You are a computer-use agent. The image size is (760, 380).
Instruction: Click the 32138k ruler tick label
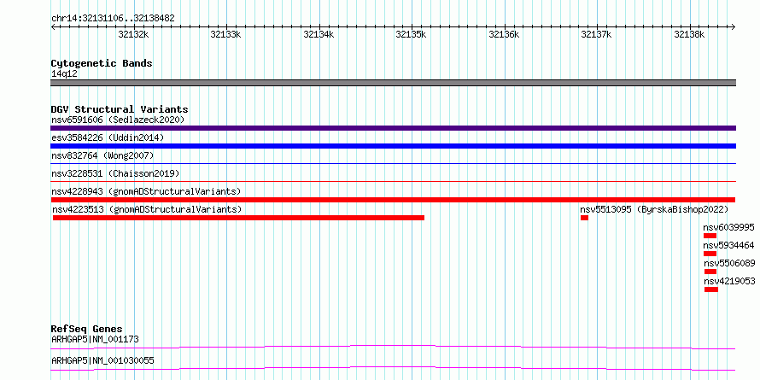coord(689,35)
